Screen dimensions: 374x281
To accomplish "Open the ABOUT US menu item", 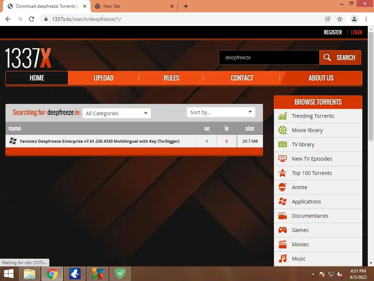I will point(321,78).
